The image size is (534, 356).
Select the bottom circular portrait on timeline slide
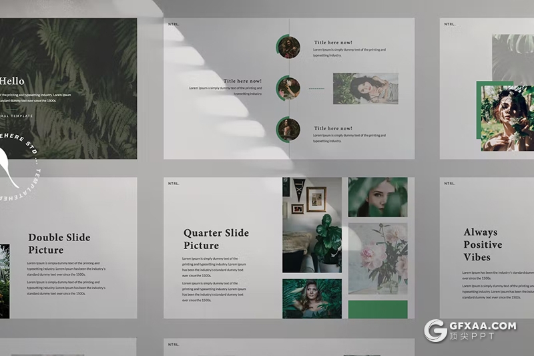coord(288,129)
